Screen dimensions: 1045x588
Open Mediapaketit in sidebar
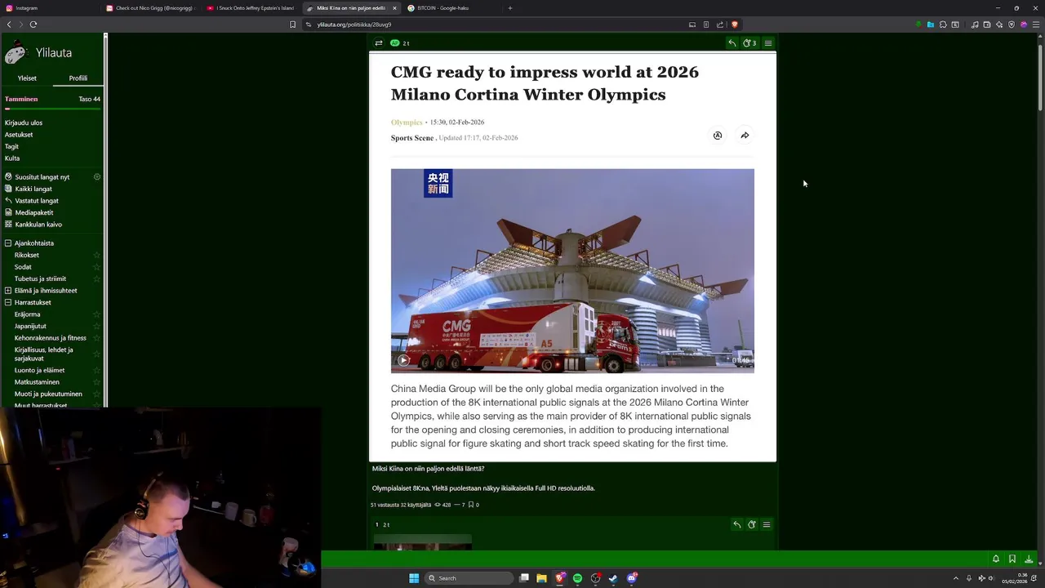point(34,213)
